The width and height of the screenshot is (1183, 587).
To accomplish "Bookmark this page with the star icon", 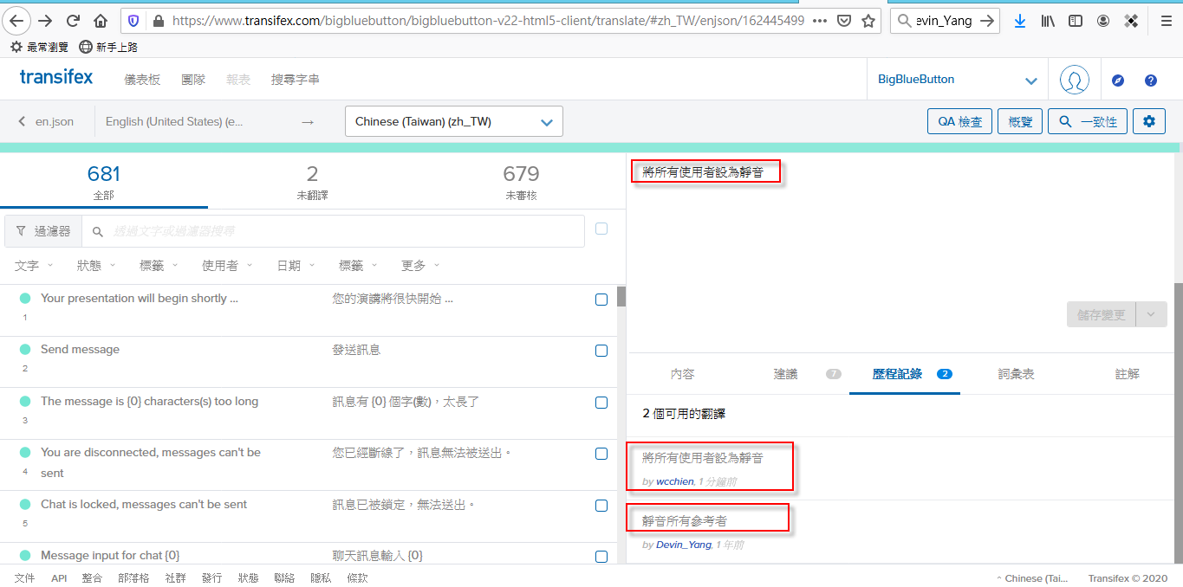I will [868, 21].
